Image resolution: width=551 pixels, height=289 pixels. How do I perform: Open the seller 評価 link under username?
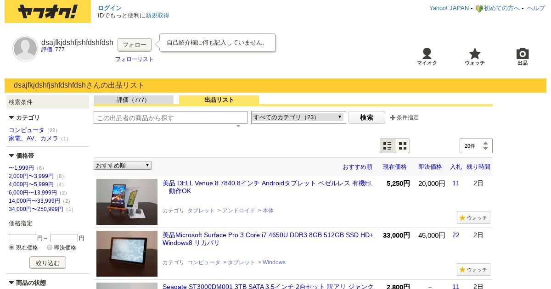[47, 50]
